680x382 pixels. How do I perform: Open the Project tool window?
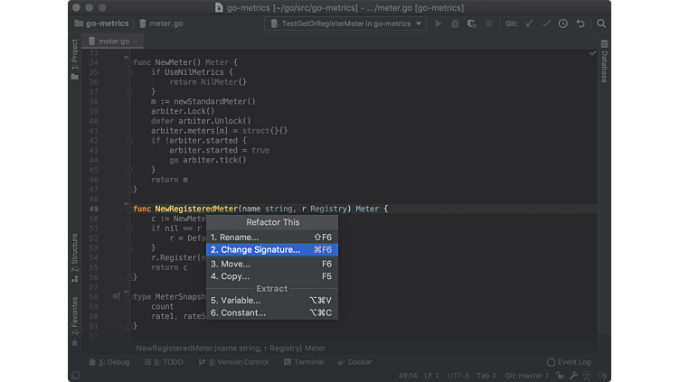coord(74,60)
